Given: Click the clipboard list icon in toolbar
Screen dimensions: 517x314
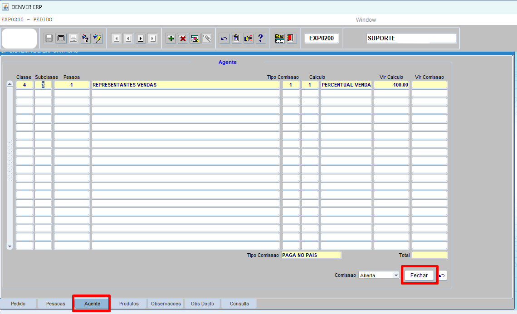Looking at the screenshot, I should [x=236, y=39].
